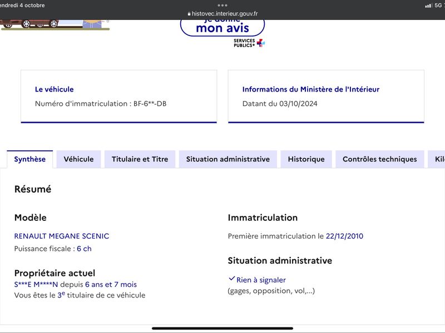445x333 pixels.
Task: Click the 'Rien à signaler' status text
Action: coord(261,280)
